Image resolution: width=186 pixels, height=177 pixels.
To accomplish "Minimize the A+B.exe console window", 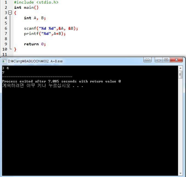I will point(159,60).
